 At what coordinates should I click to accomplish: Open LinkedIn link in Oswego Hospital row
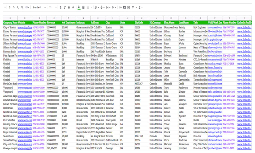244,148
